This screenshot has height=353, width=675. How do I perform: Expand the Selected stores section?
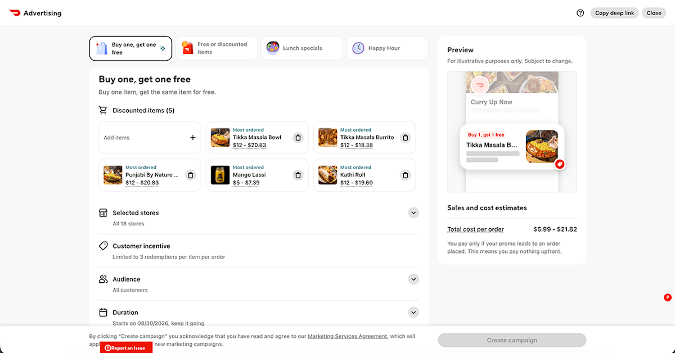click(x=413, y=213)
